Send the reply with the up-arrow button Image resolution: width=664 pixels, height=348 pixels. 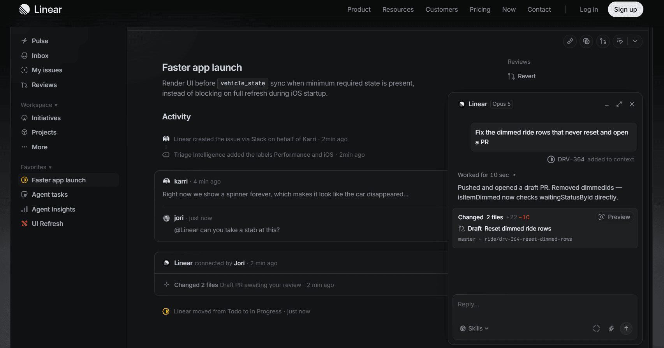(x=626, y=329)
